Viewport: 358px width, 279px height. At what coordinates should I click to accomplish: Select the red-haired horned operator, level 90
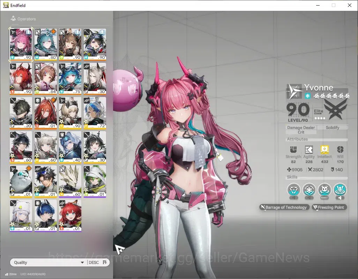pos(21,79)
